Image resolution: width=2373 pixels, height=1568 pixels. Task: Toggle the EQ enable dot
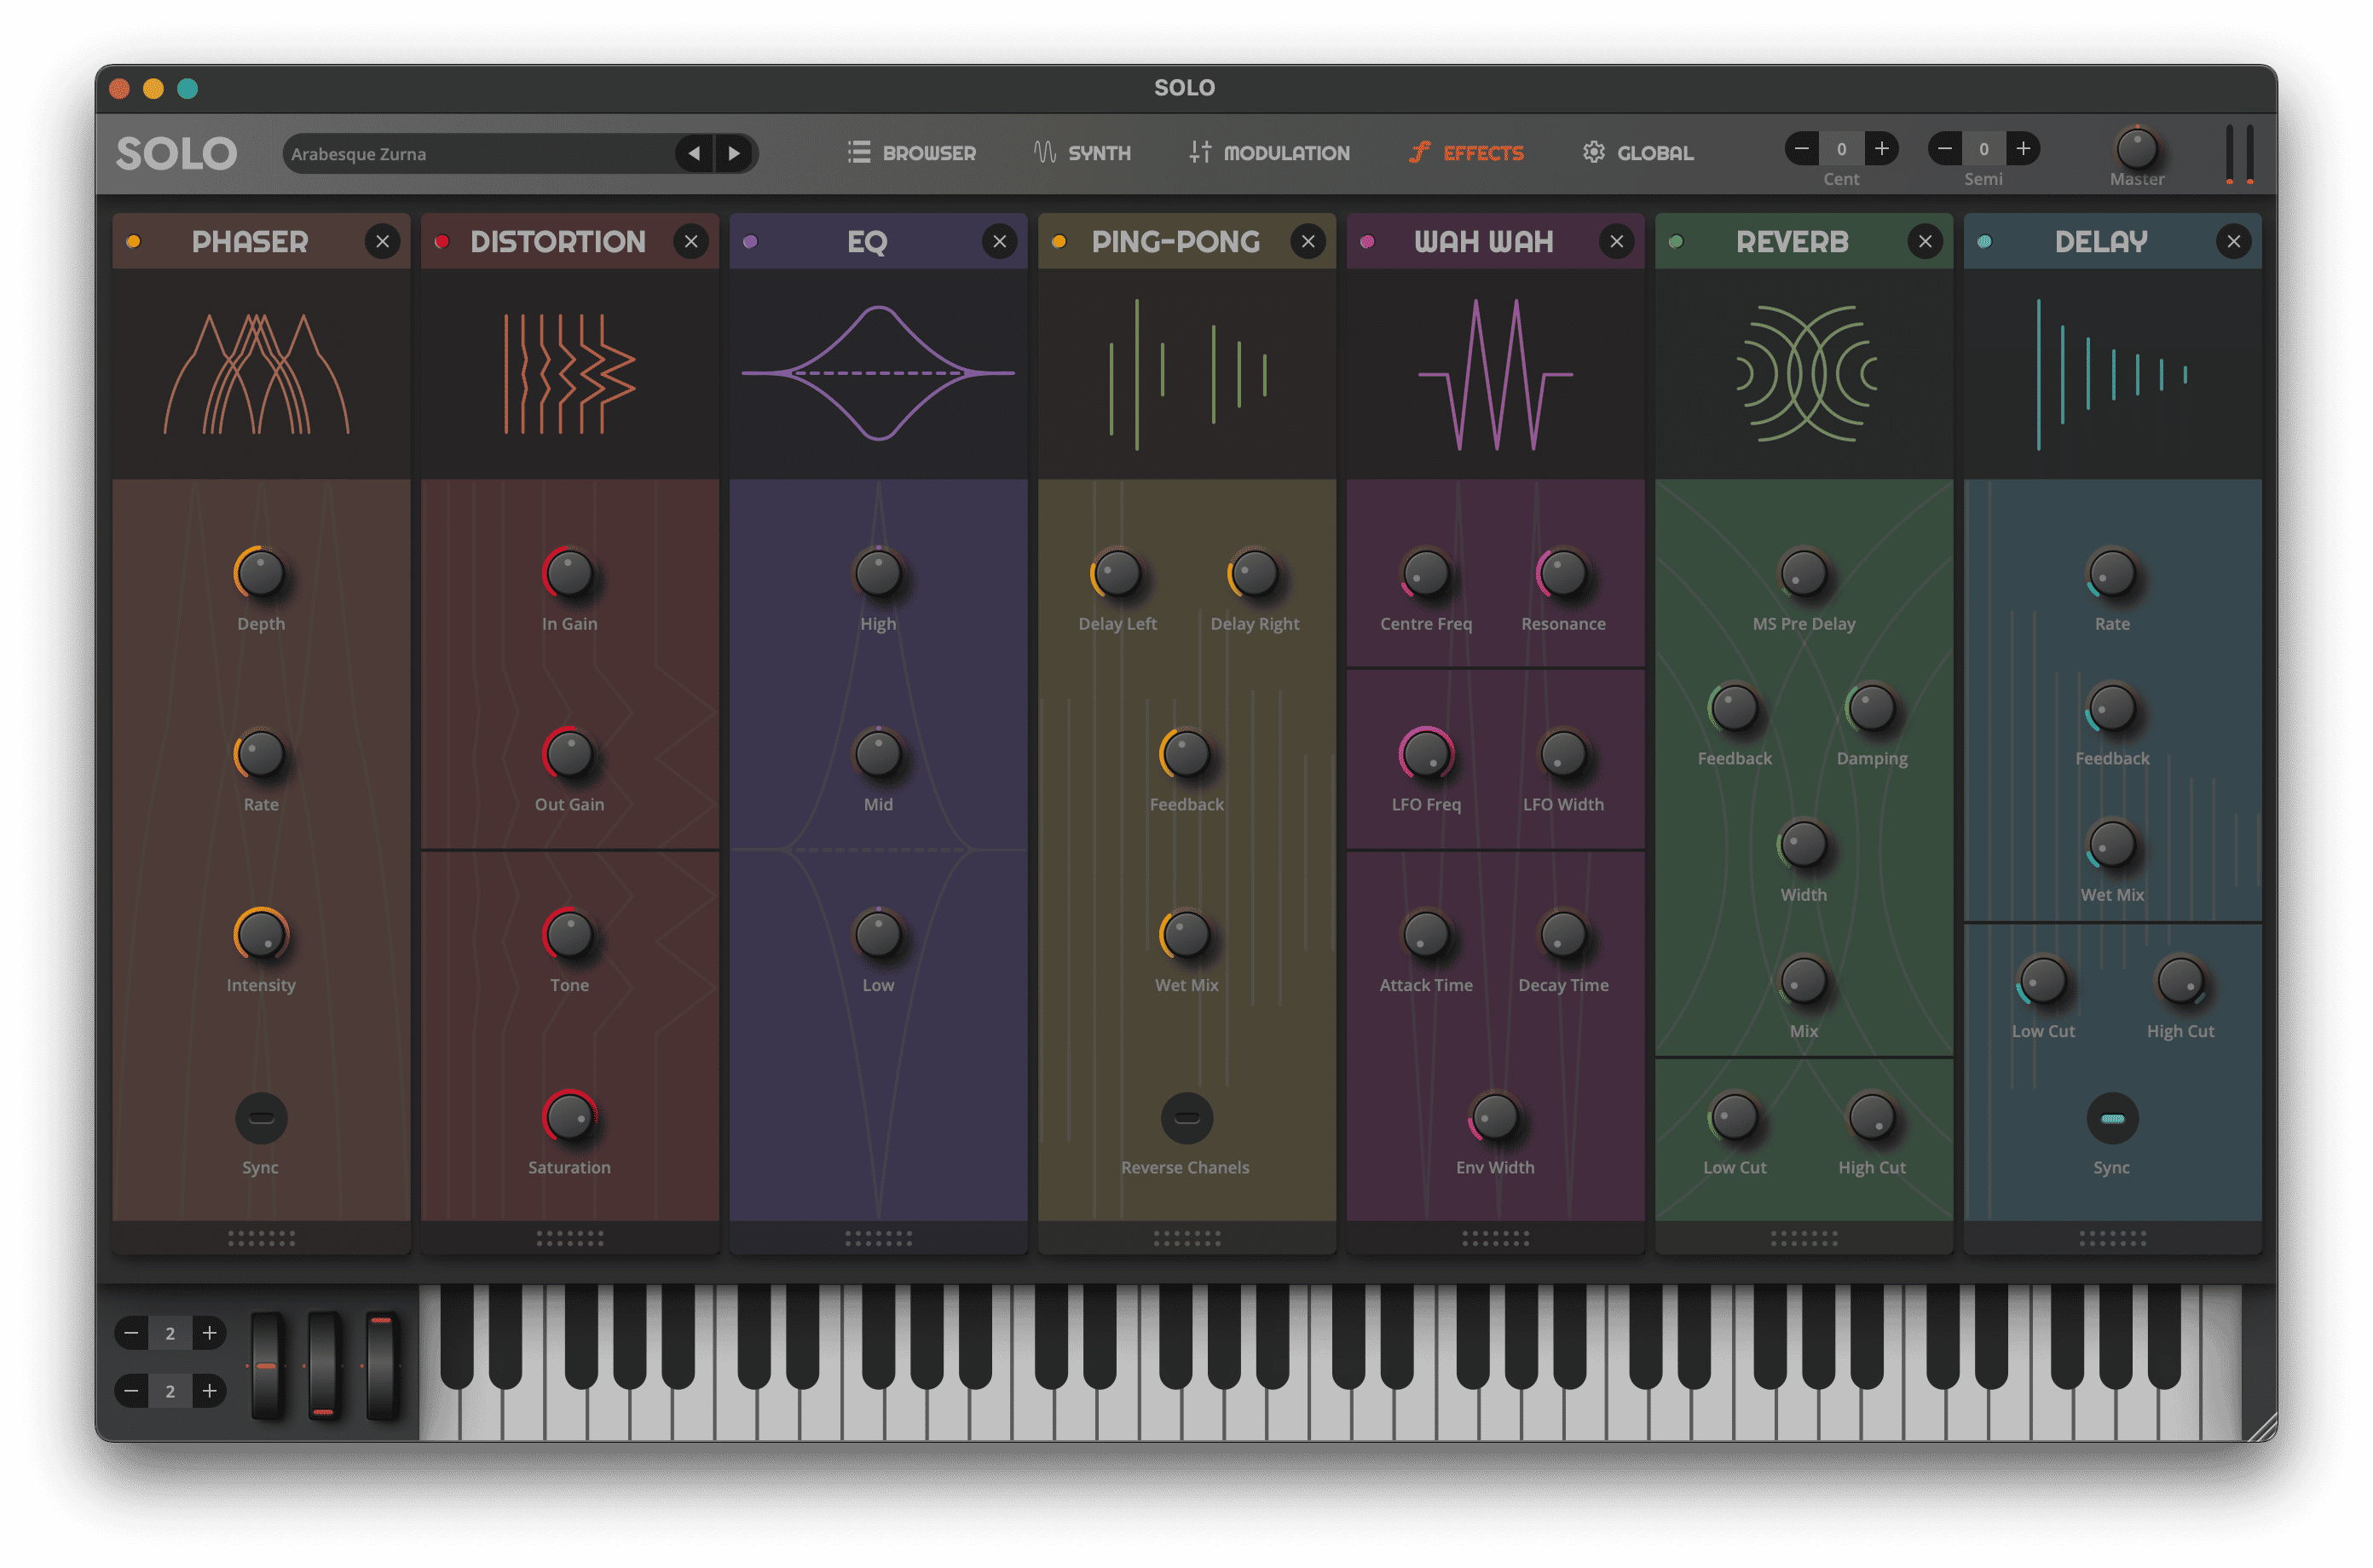(750, 241)
